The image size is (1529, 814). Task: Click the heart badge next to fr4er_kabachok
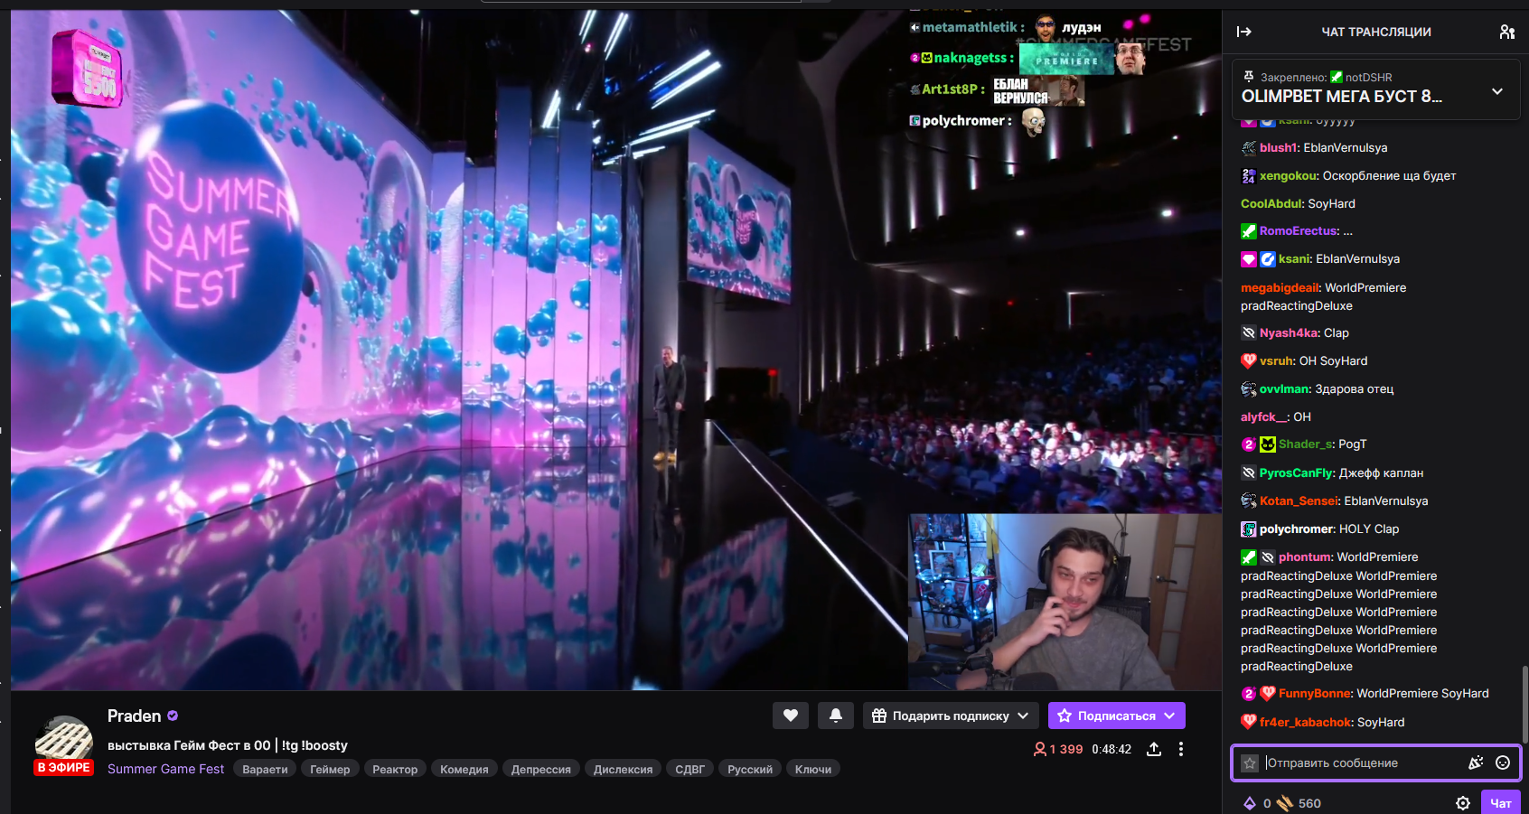[x=1249, y=722]
